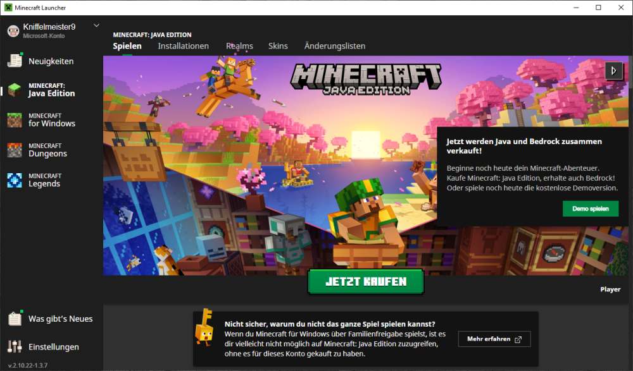Click the Minecraft Launcher title bar icon
Screen dimensions: 633x371
(8, 8)
